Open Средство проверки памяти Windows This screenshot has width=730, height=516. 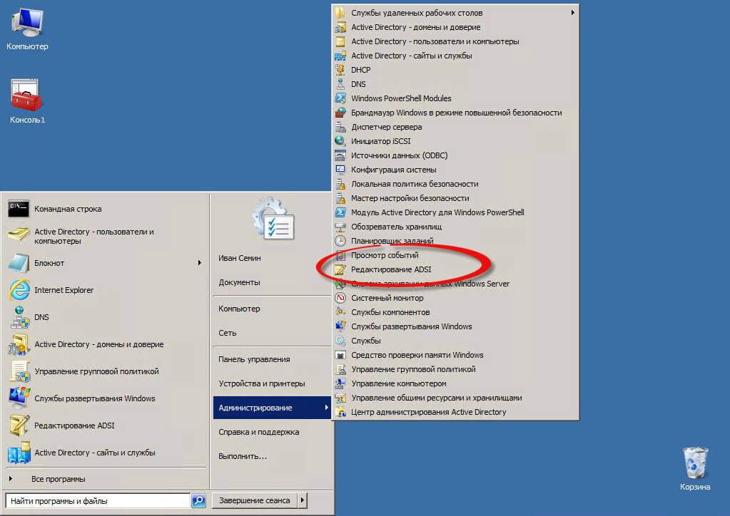click(x=455, y=355)
